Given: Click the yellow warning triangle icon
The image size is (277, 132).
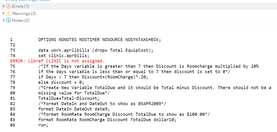Looking at the screenshot, I should (x=9, y=13).
